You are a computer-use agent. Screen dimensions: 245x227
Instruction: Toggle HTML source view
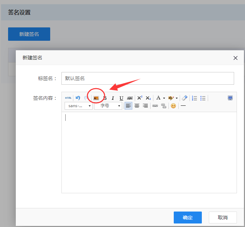[68, 98]
